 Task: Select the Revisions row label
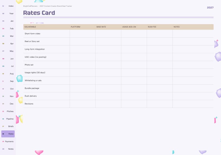[29, 104]
